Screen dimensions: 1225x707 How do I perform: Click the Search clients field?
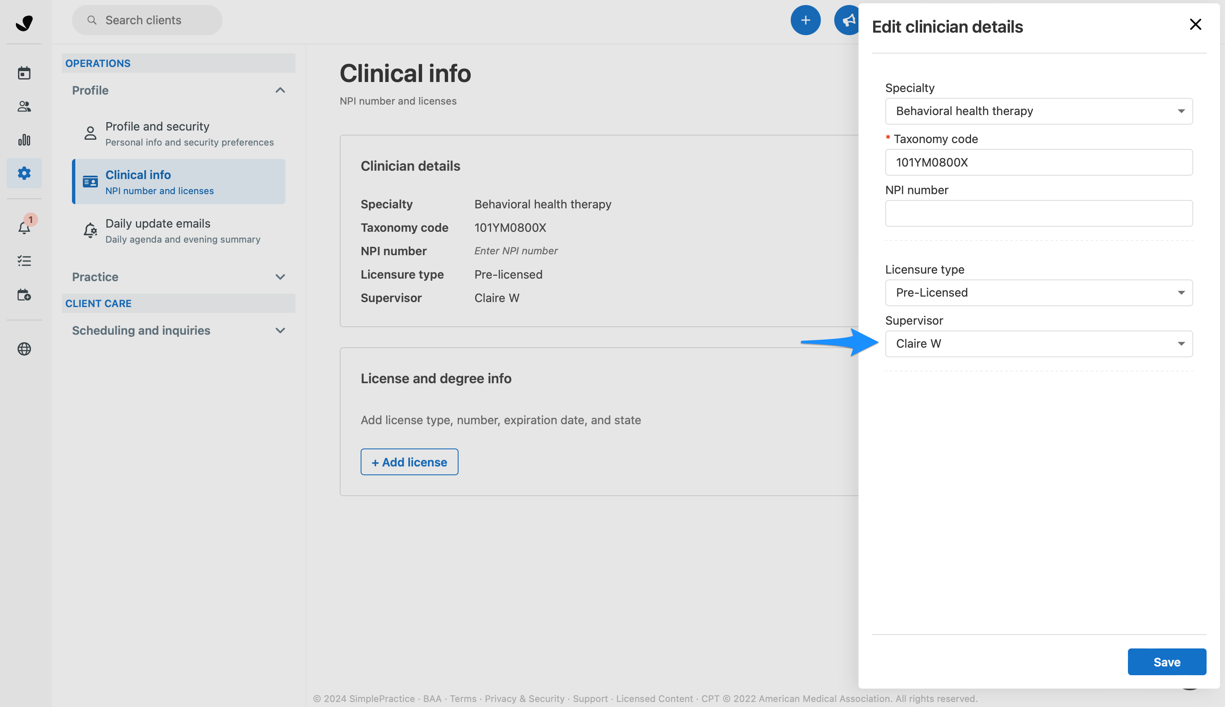147,20
